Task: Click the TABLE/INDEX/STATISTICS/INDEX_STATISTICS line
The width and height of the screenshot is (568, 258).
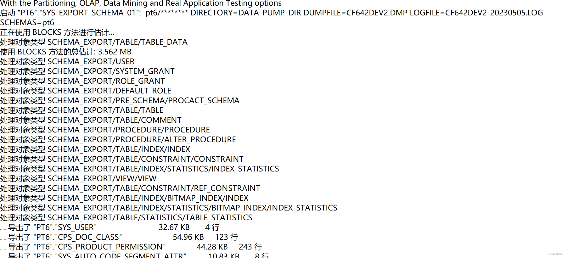Action: (139, 169)
